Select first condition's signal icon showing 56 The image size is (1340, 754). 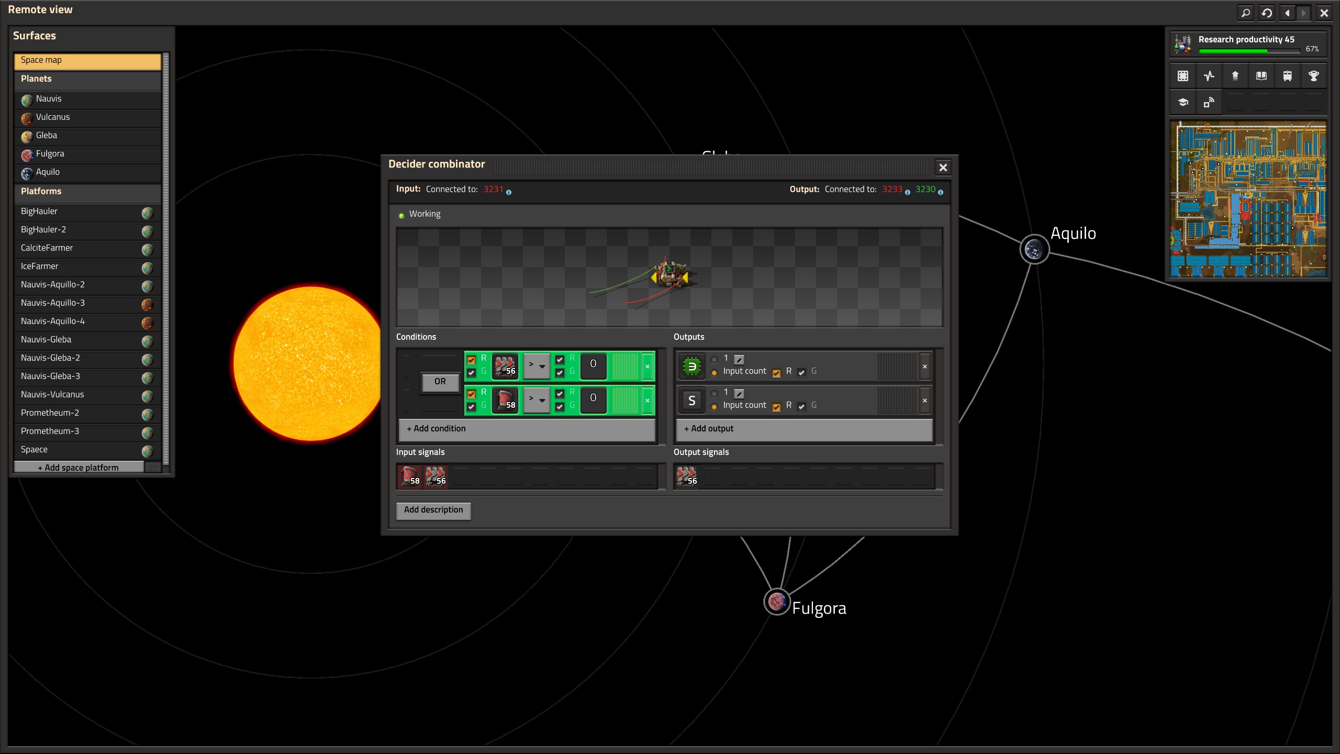point(505,365)
